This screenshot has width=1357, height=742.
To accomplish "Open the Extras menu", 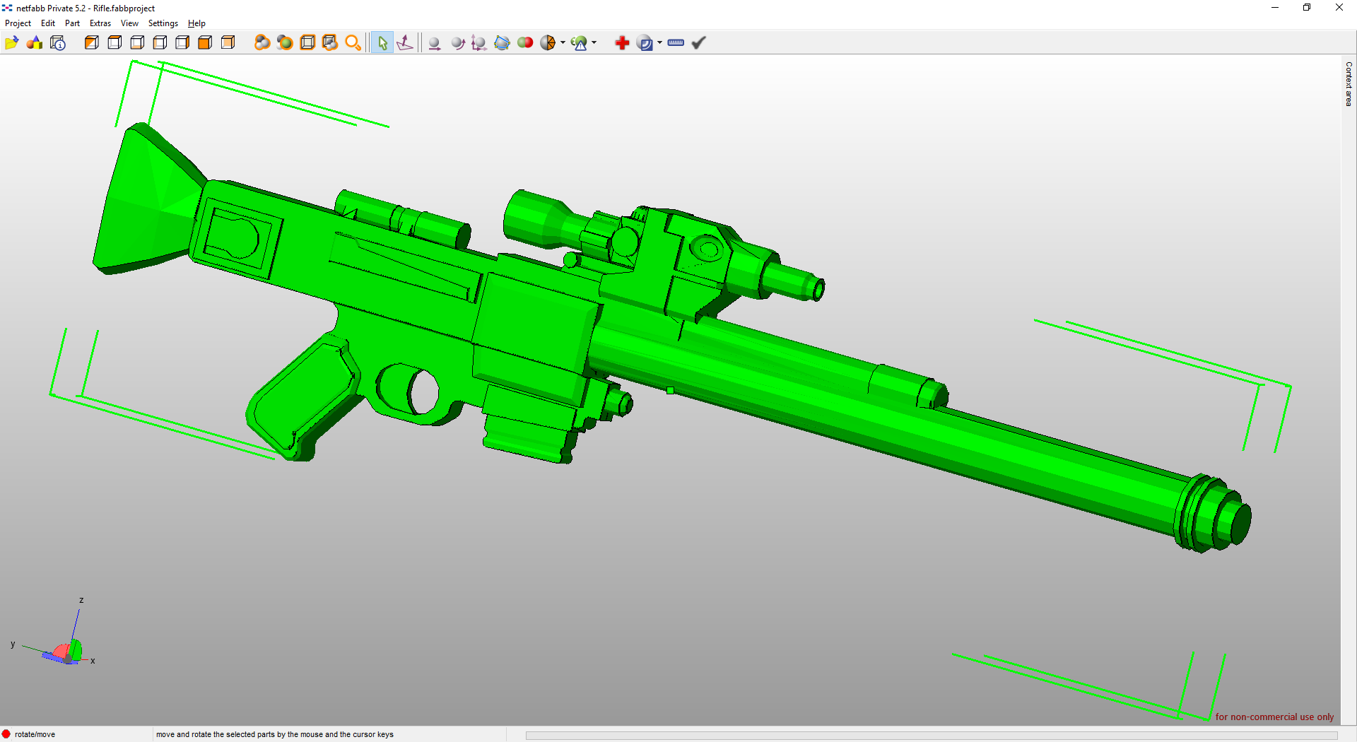I will 100,23.
